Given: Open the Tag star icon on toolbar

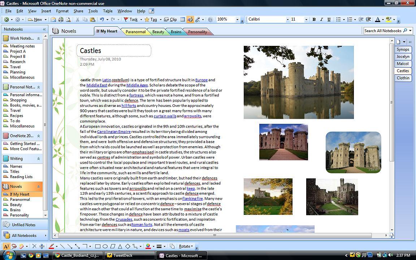Looking at the screenshot, I should coord(147,19).
